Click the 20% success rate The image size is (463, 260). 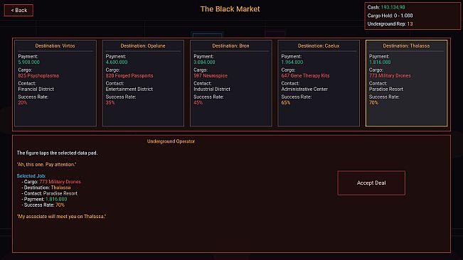click(23, 102)
